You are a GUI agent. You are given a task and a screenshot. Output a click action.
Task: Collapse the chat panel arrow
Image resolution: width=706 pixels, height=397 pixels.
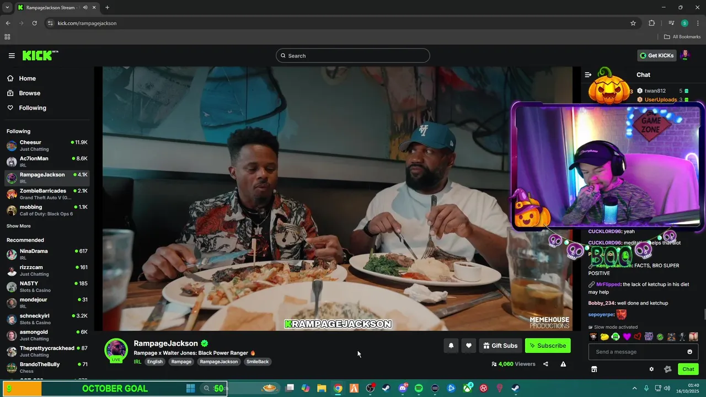point(588,74)
